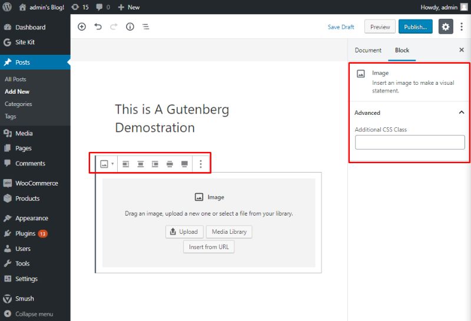Open editor more tools vertical dots

462,27
